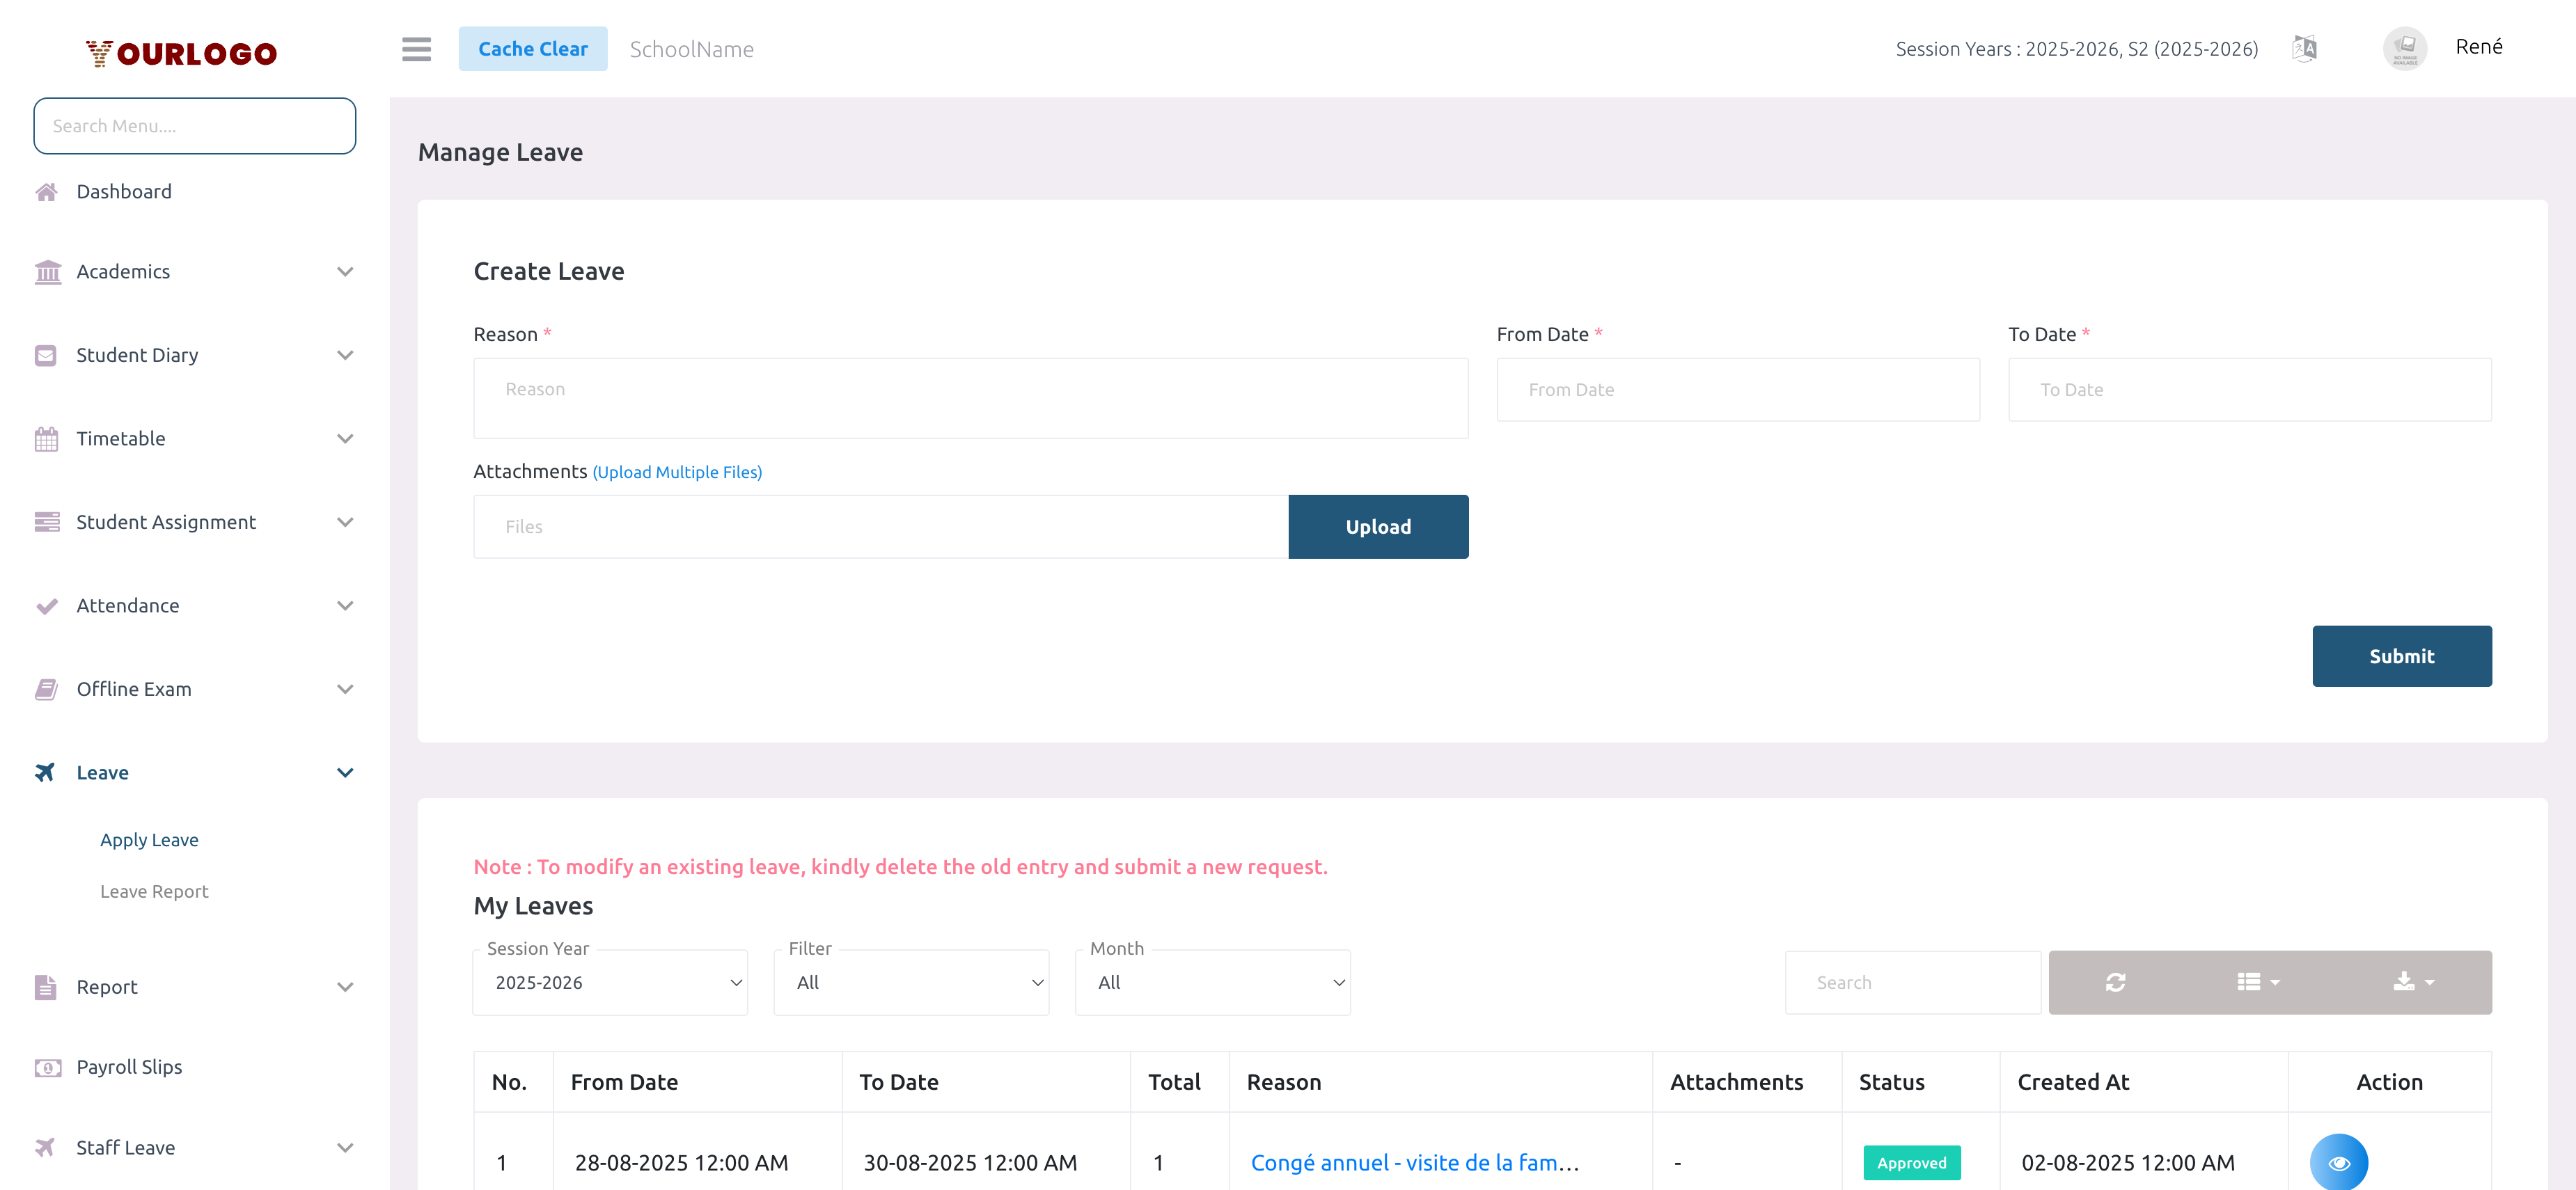Click the language translation icon in header
Screen dimensions: 2576x1190
(x=2305, y=47)
